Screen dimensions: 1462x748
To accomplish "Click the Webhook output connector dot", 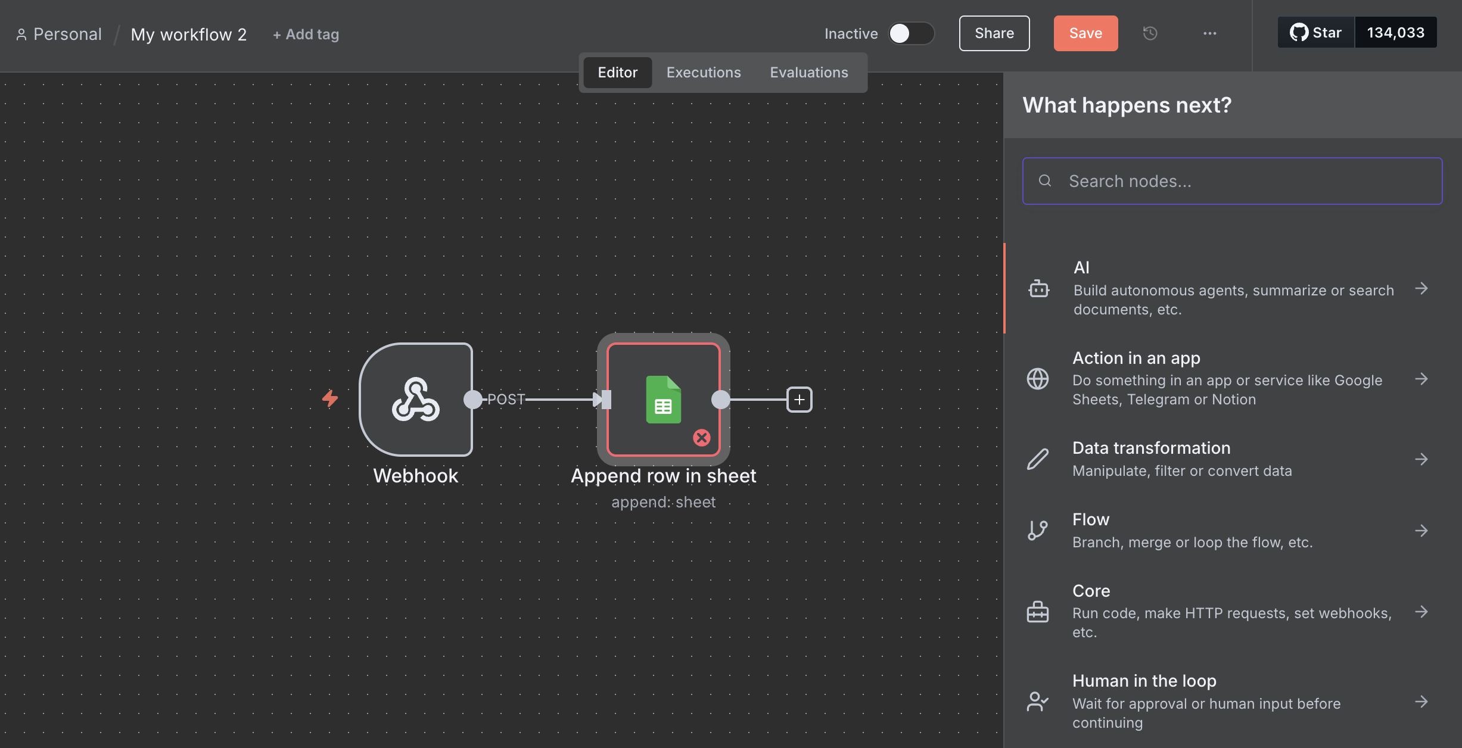I will click(x=472, y=400).
